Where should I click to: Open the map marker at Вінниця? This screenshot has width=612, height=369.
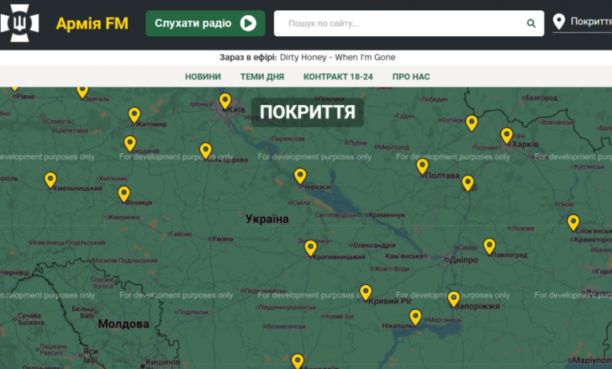(124, 193)
